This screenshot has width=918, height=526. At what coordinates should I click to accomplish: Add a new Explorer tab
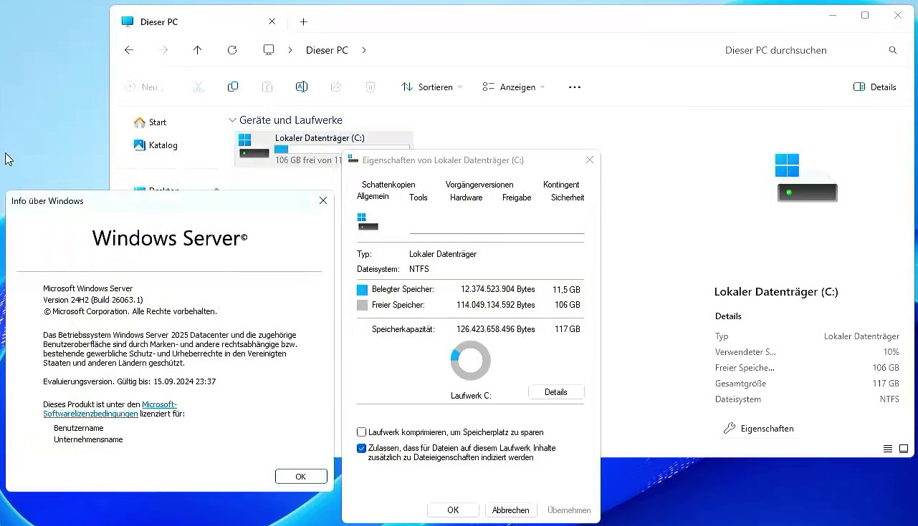point(303,21)
